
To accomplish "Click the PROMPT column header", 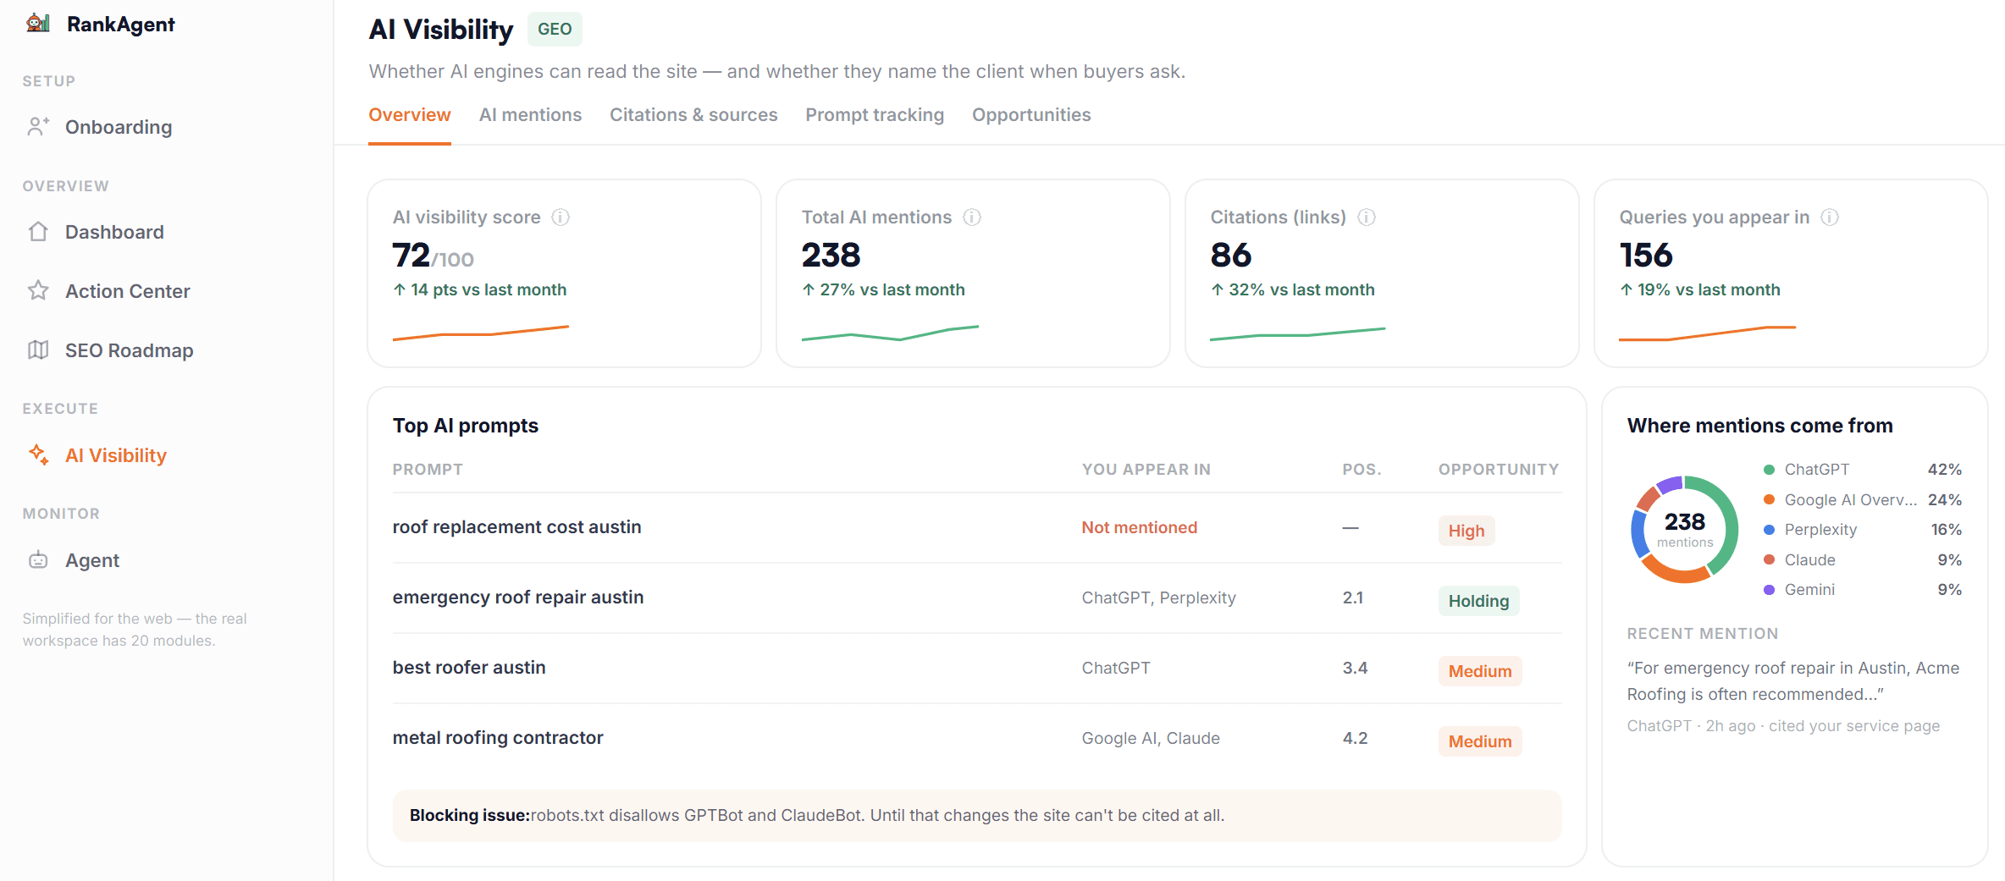I will point(428,470).
